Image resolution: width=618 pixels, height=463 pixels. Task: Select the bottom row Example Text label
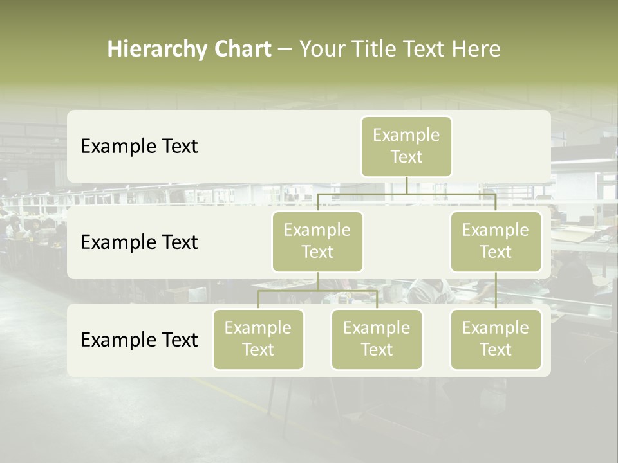click(x=138, y=340)
